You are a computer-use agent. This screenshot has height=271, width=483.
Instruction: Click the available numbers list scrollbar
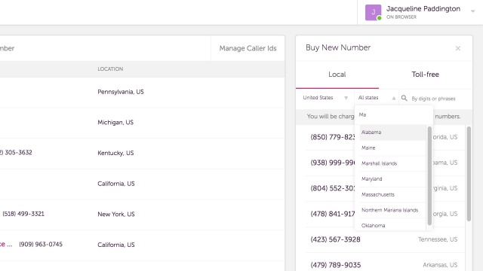tap(469, 174)
